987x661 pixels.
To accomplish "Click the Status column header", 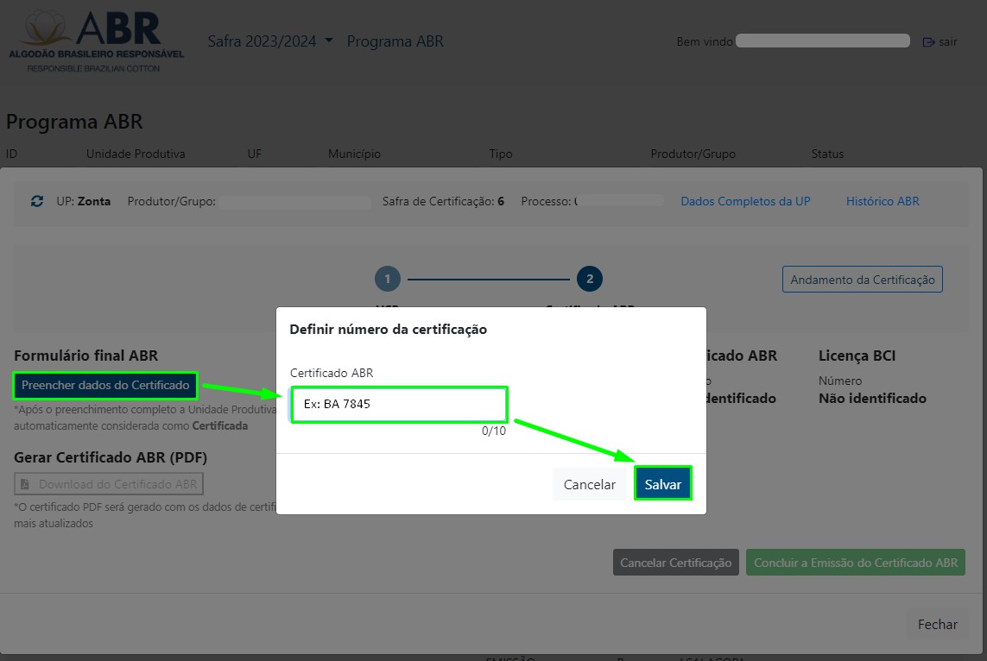I will 827,154.
